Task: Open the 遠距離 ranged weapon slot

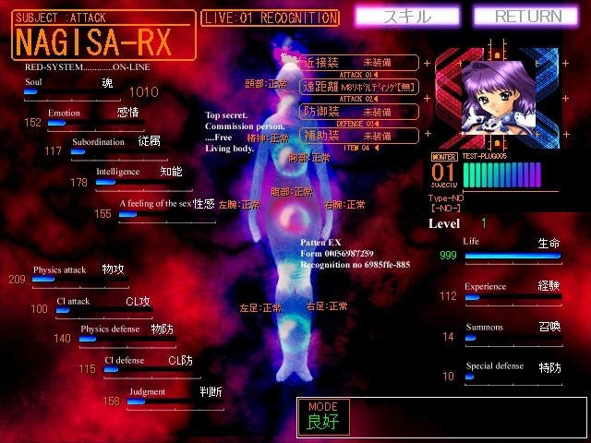Action: point(359,87)
